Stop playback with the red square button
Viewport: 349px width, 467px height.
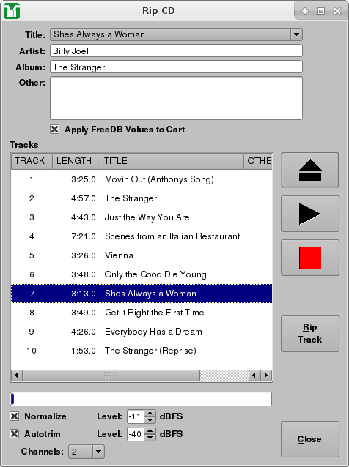[310, 258]
